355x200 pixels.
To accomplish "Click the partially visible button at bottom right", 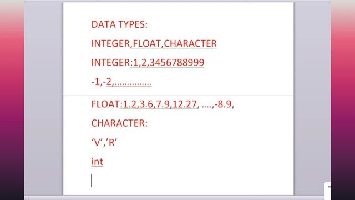I will tap(328, 191).
